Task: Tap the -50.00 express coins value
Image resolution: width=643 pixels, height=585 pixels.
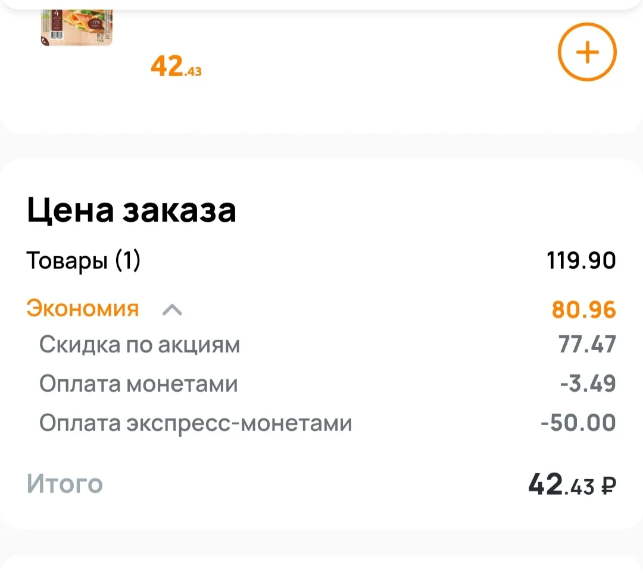Action: (x=578, y=423)
